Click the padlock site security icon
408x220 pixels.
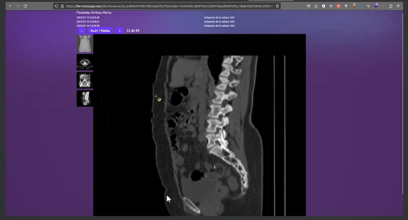coord(62,6)
